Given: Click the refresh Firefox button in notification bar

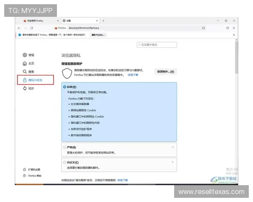Looking at the screenshot, I should pyautogui.click(x=98, y=35).
